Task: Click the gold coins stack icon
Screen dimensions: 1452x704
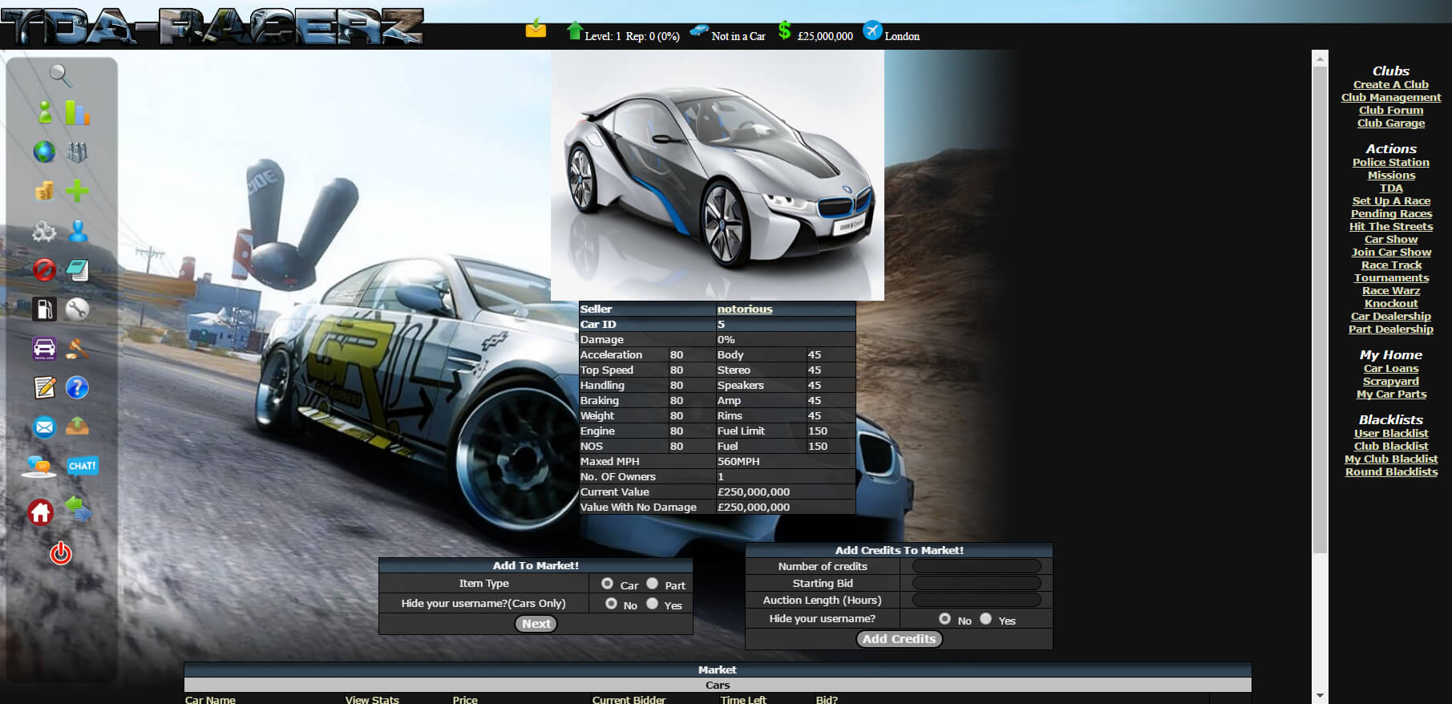Action: point(44,191)
